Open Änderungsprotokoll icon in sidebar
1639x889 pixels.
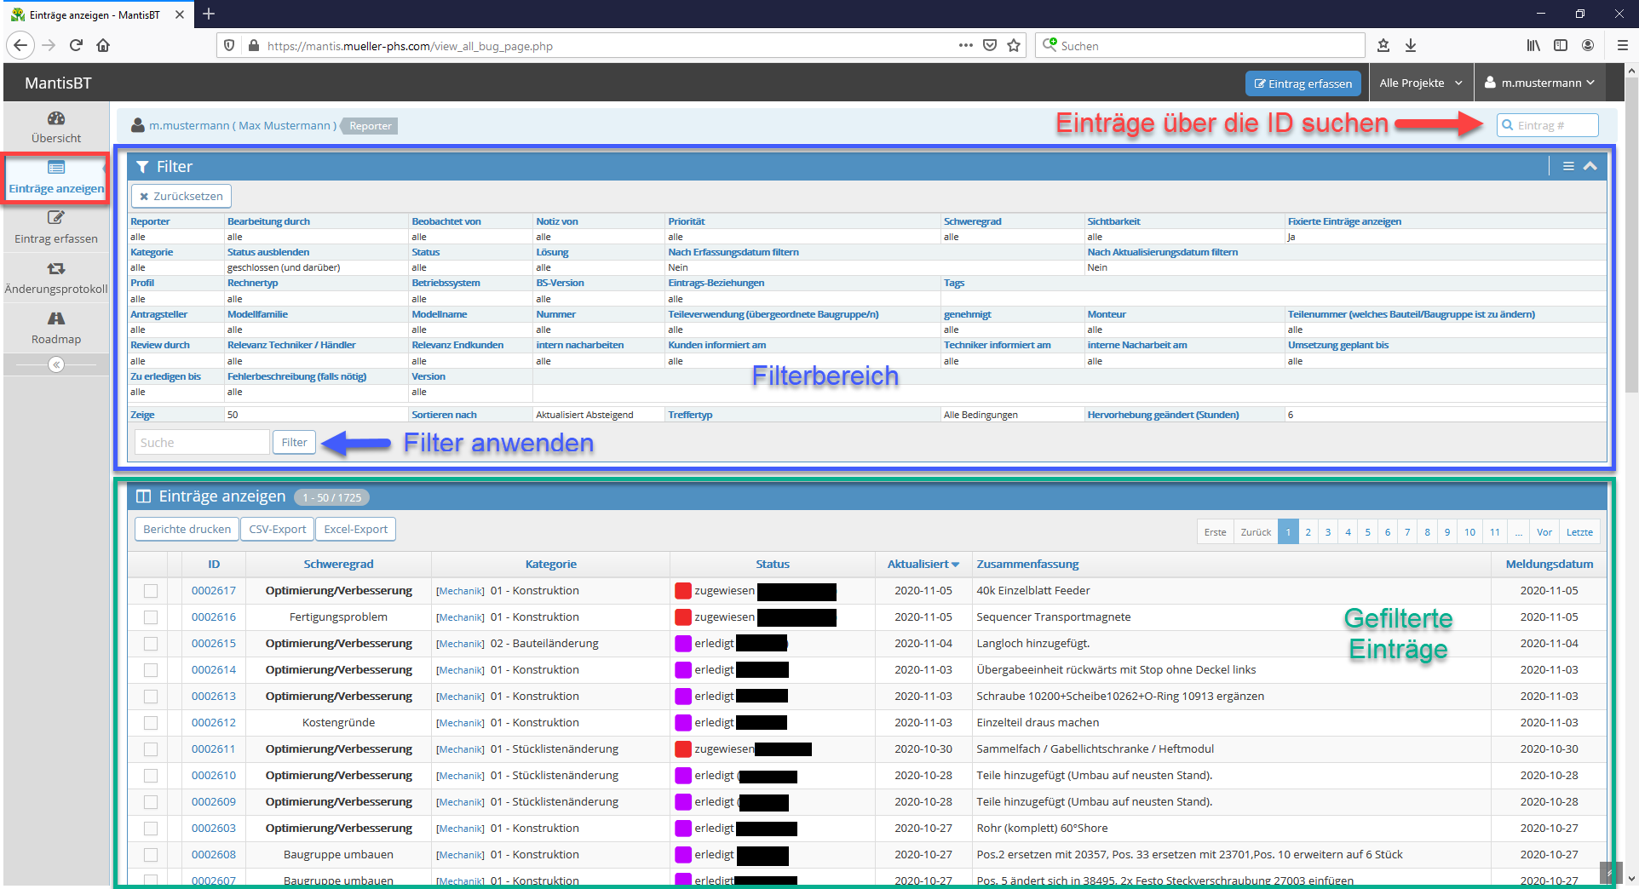tap(56, 269)
